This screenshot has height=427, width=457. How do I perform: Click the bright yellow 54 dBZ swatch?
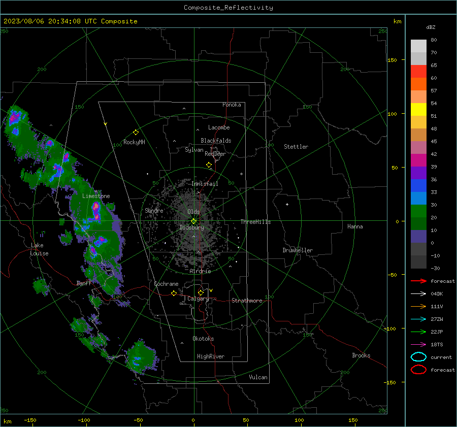pos(418,109)
